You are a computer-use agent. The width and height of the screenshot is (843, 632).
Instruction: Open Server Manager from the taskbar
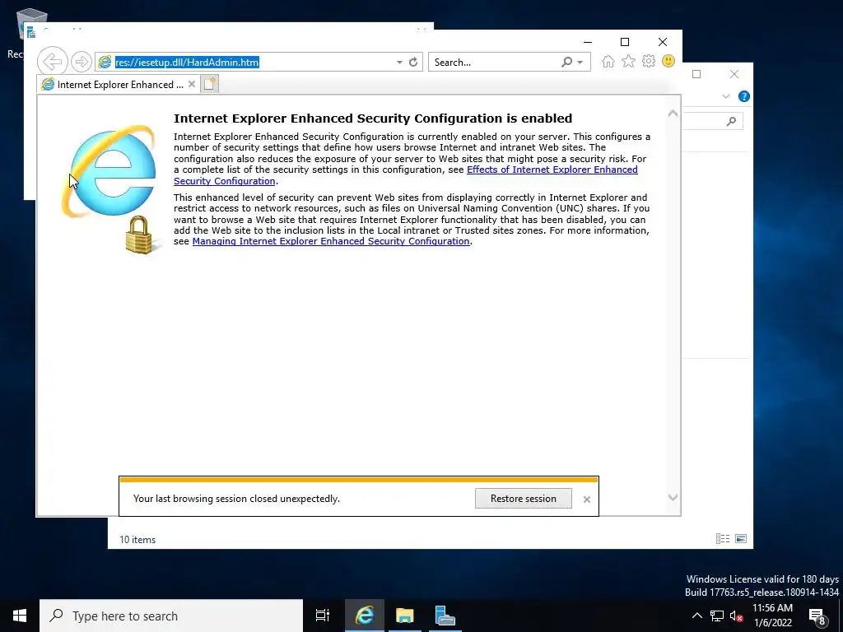point(445,616)
